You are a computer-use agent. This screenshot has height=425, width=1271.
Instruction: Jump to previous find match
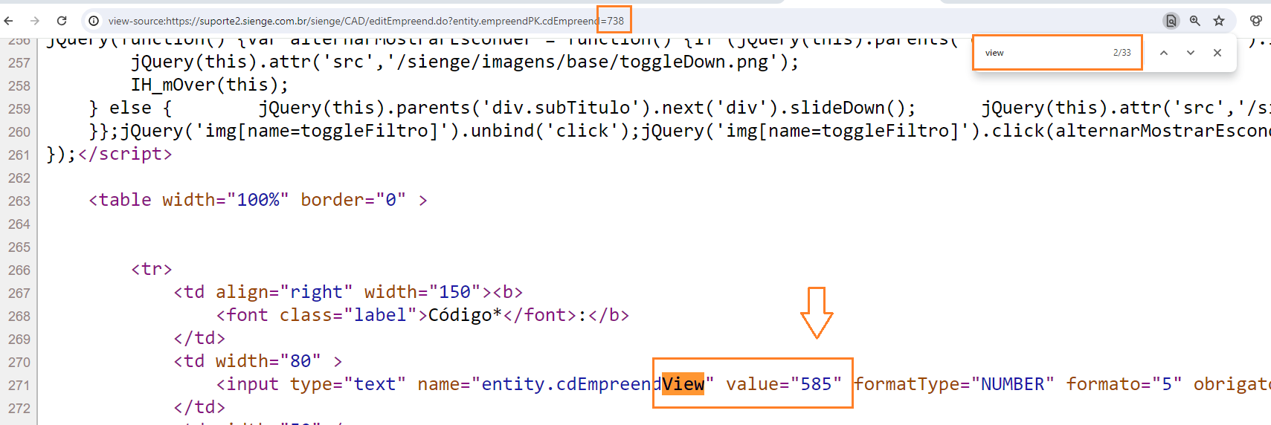[x=1164, y=53]
